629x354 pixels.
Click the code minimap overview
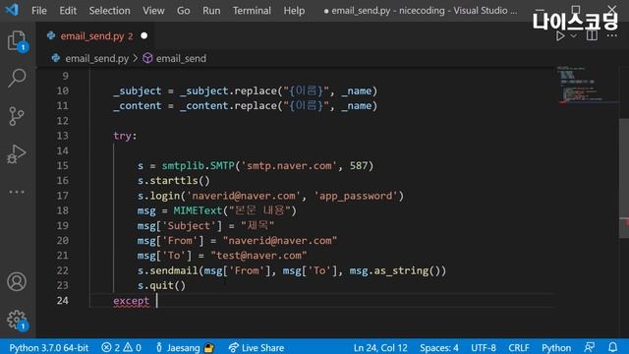[x=586, y=85]
